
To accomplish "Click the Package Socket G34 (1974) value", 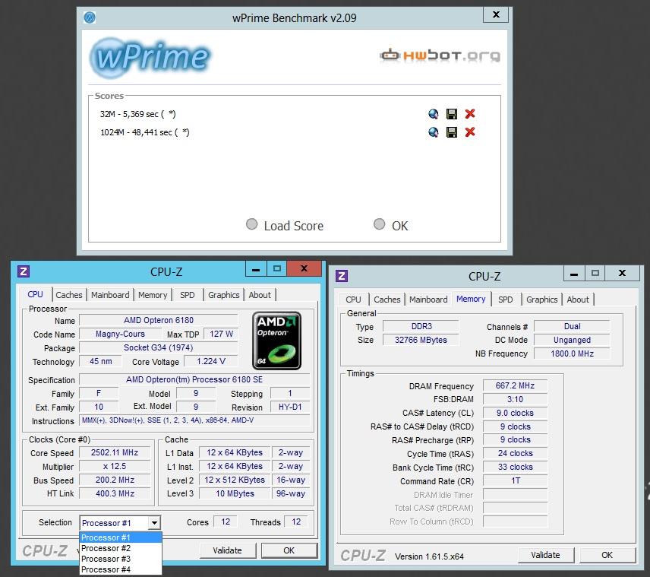I will [x=159, y=347].
